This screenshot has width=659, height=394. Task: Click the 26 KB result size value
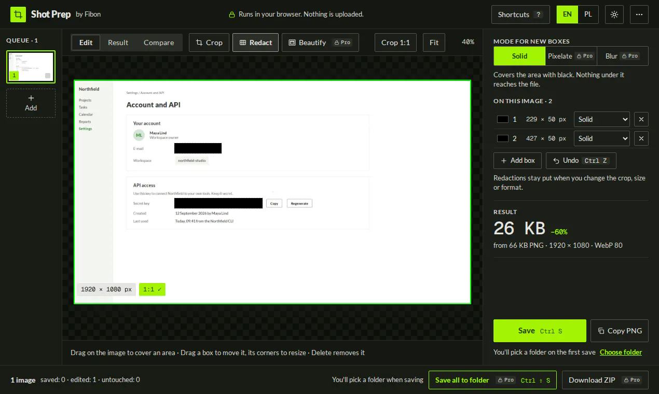tap(519, 228)
